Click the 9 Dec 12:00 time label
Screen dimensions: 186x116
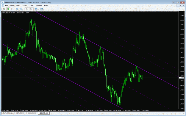15,110
